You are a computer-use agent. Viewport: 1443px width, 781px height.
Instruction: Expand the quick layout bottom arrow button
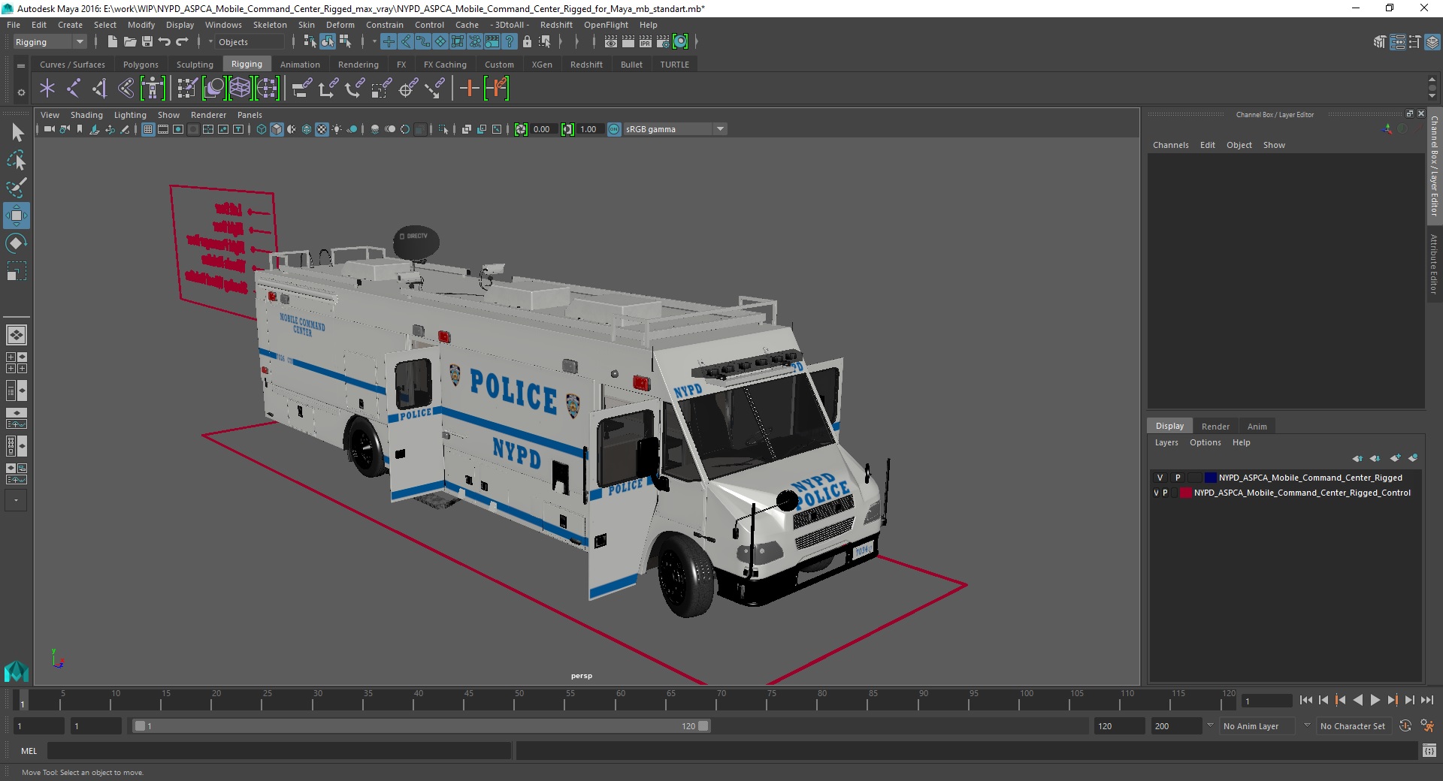tap(16, 500)
